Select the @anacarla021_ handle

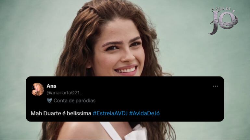point(64,93)
